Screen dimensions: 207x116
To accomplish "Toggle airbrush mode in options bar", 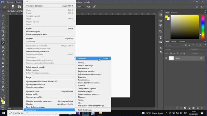I will pyautogui.click(x=88, y=7).
